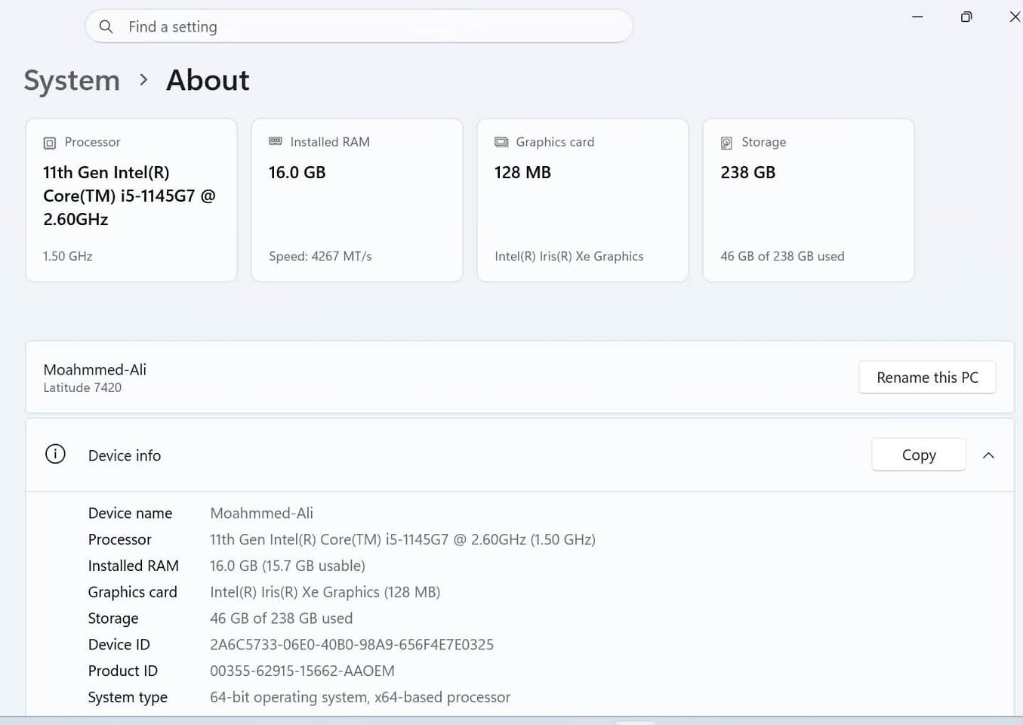1023x725 pixels.
Task: Select the 128 MB graphics value
Action: [522, 172]
